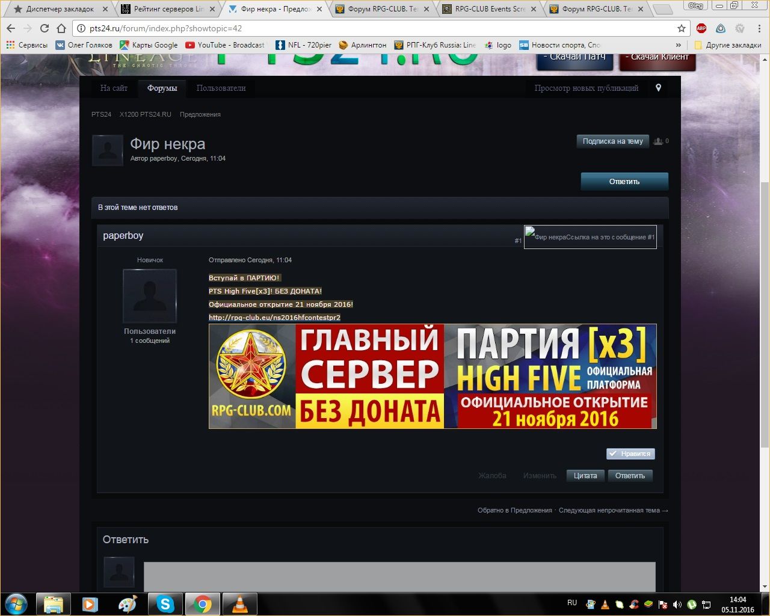Open the Пользователи navigation item

point(221,88)
